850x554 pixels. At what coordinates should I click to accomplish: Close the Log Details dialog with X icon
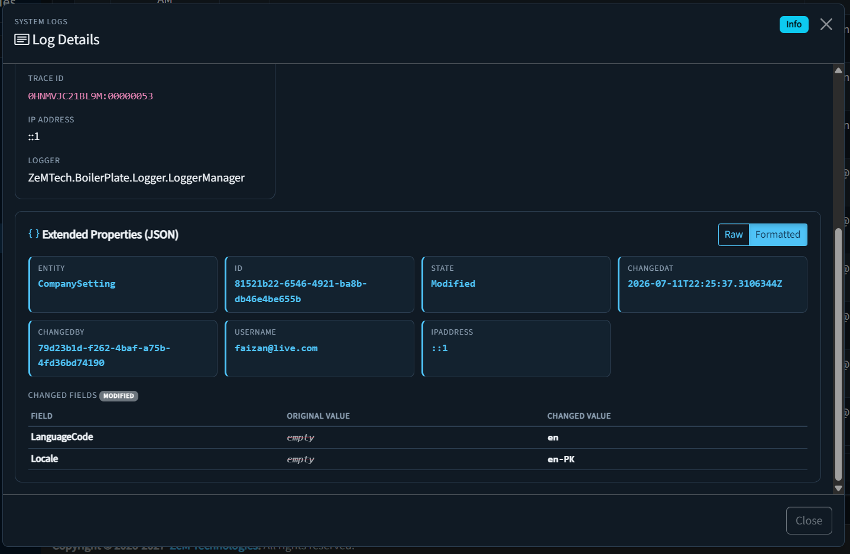tap(826, 24)
